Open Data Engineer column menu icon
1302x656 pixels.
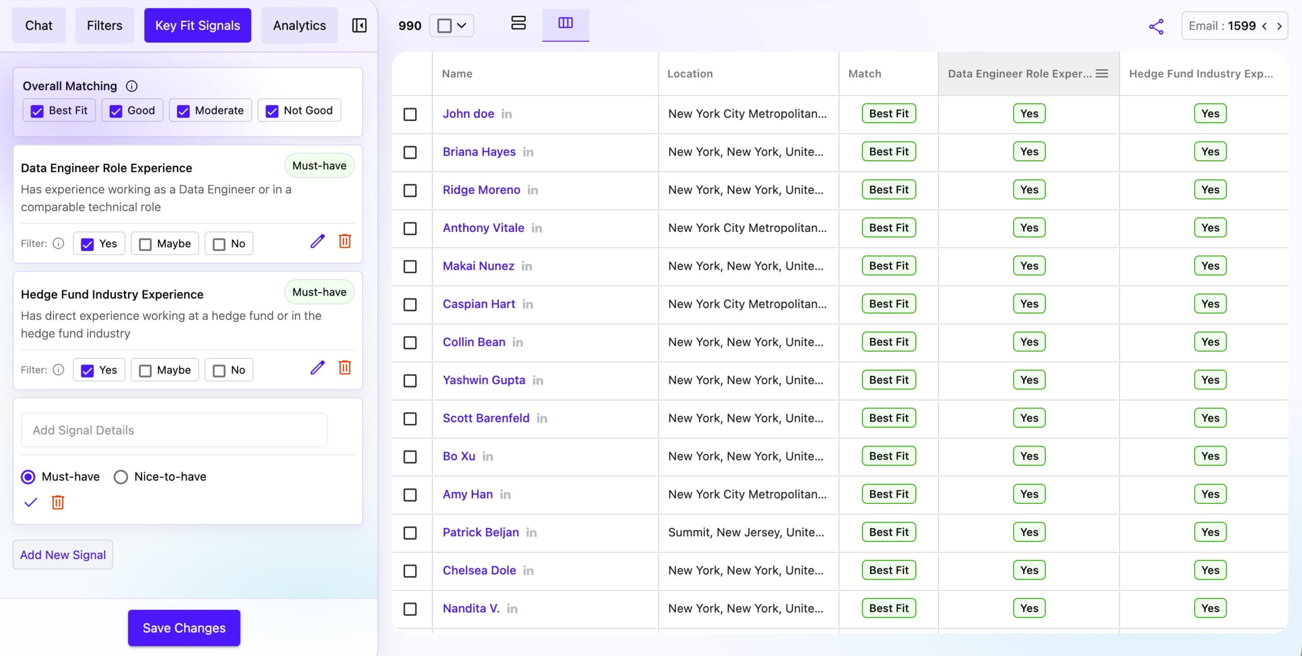pos(1102,74)
